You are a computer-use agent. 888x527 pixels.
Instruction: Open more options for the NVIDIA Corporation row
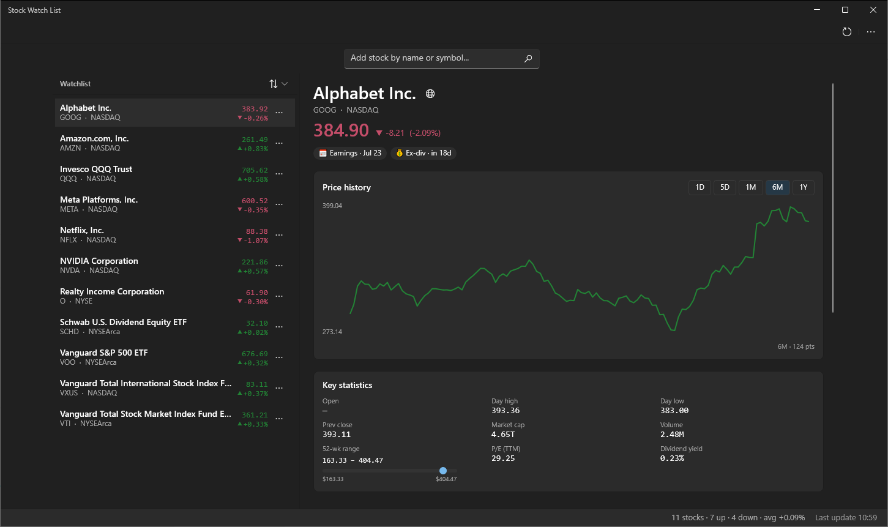coord(279,266)
